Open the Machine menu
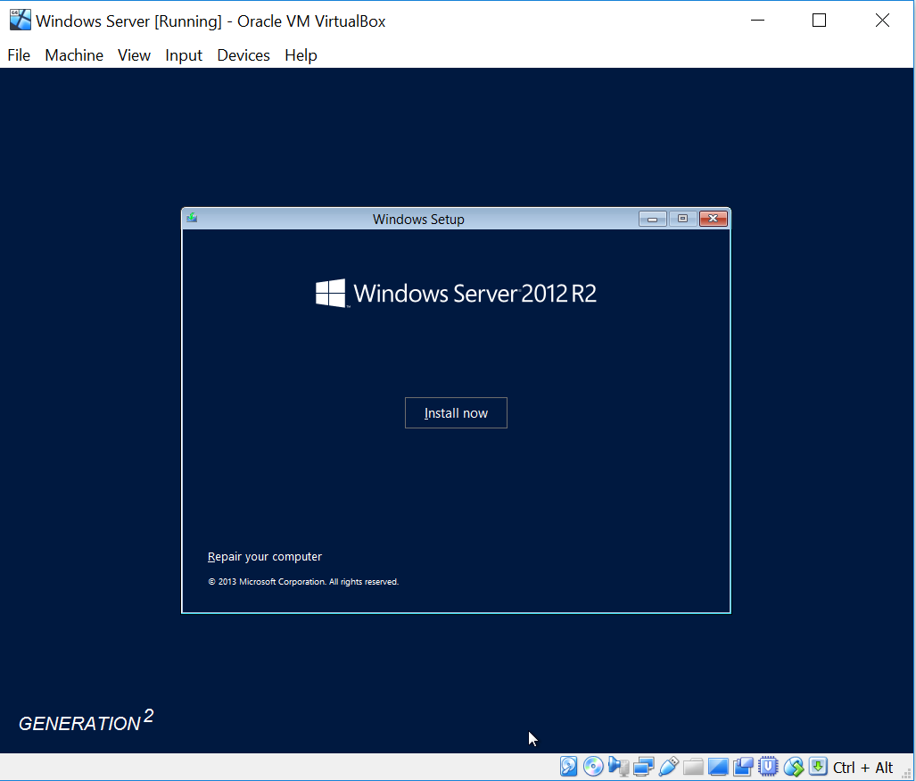Viewport: 916px width, 781px height. coord(74,55)
